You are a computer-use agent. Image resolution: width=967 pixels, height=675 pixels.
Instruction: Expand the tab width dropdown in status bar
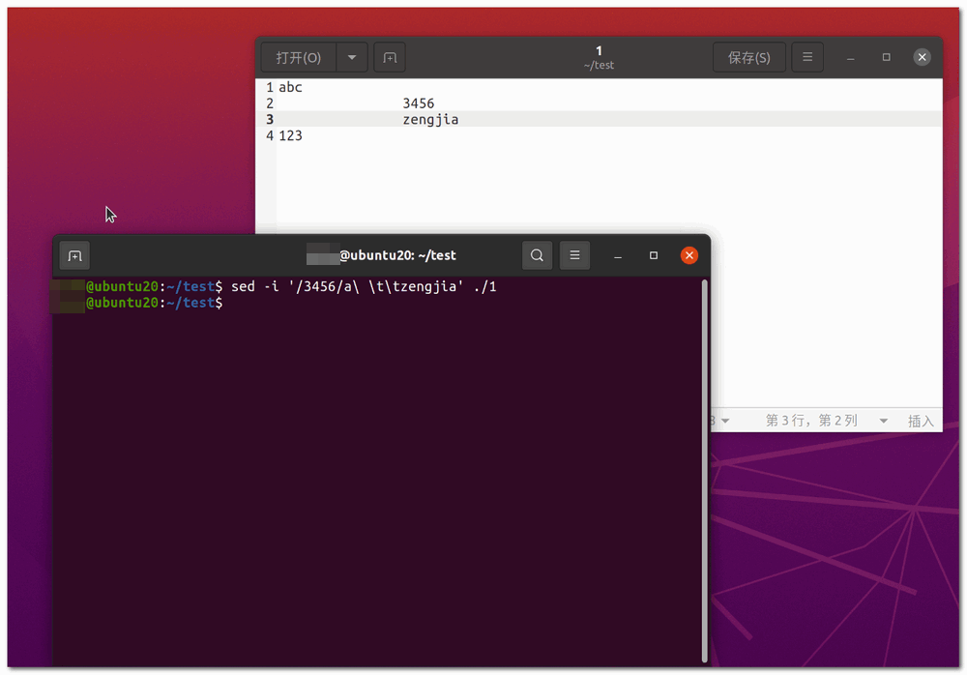coord(721,421)
